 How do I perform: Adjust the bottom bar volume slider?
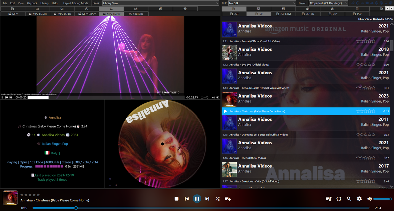pos(382,199)
